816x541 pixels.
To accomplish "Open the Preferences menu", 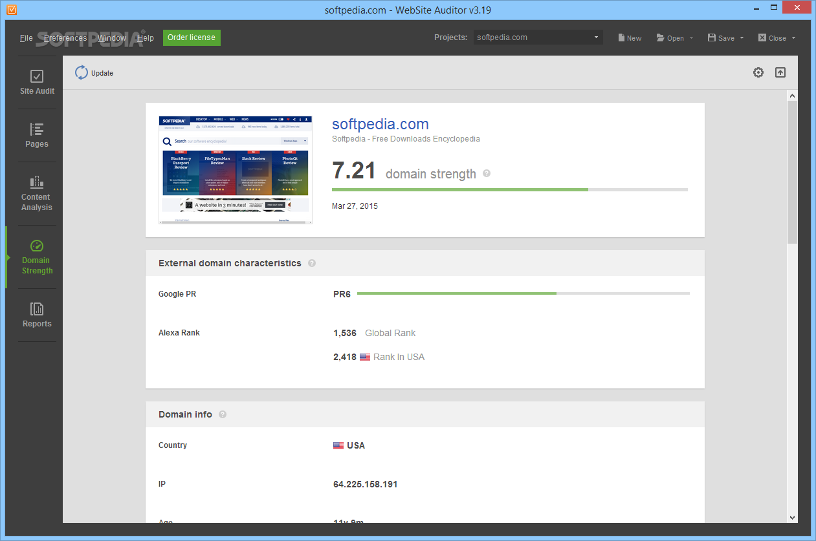I will point(65,37).
